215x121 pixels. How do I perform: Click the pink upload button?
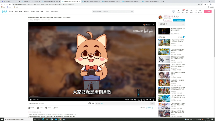coord(208,11)
